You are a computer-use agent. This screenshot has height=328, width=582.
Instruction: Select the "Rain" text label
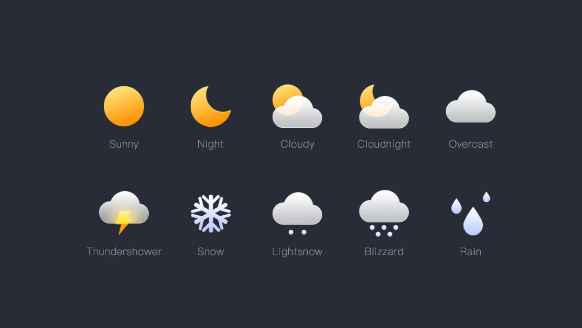coord(470,251)
